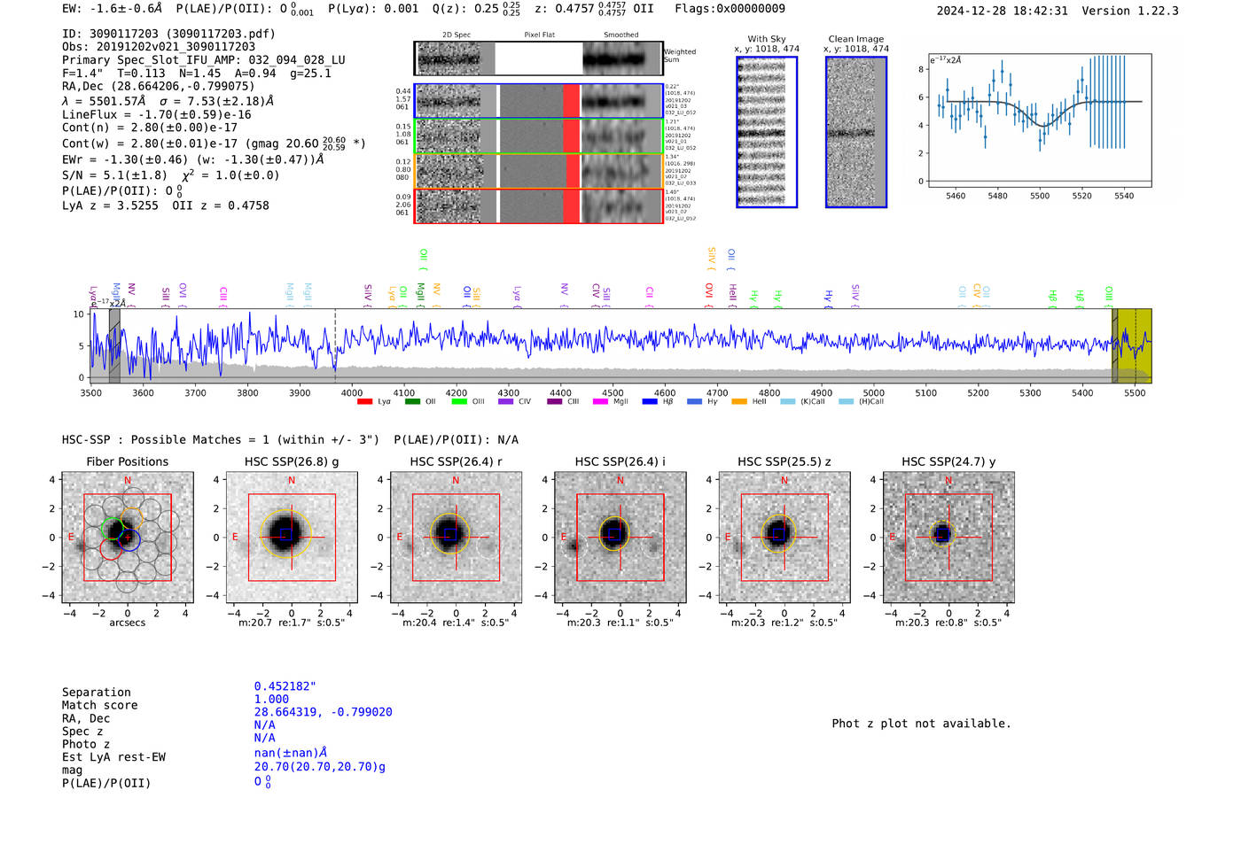
Task: Select the purple CIV legend swatch
Action: click(506, 402)
